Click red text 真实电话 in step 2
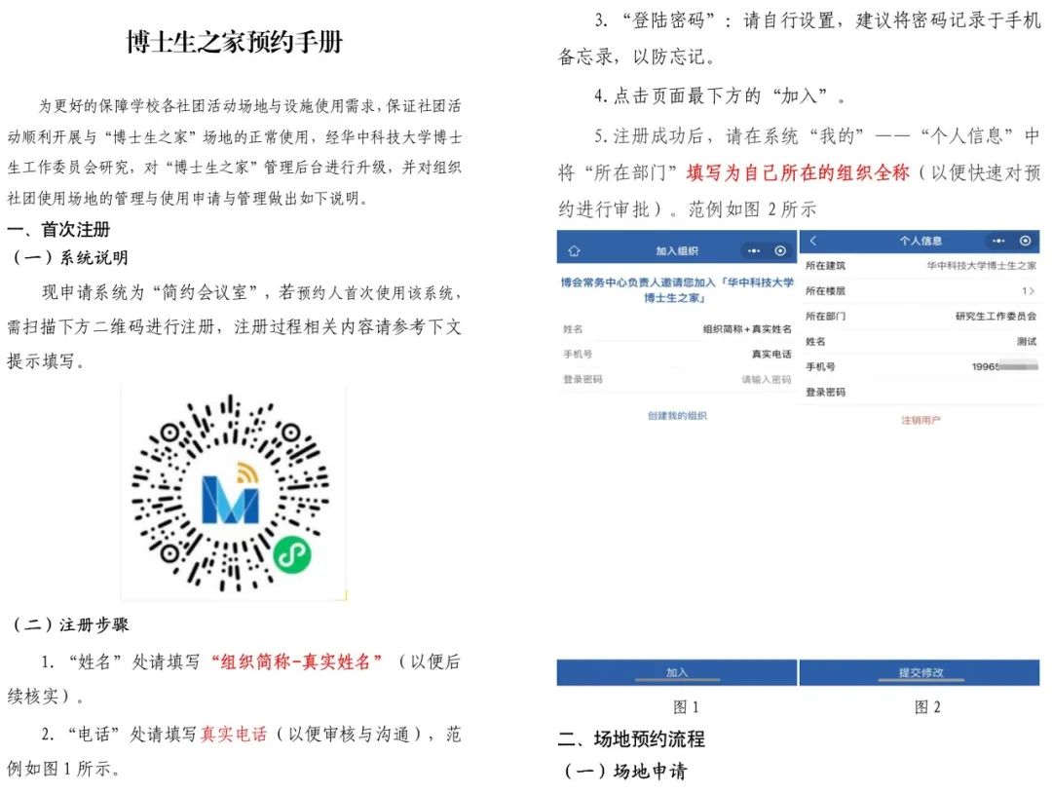The width and height of the screenshot is (1052, 793). point(234,734)
